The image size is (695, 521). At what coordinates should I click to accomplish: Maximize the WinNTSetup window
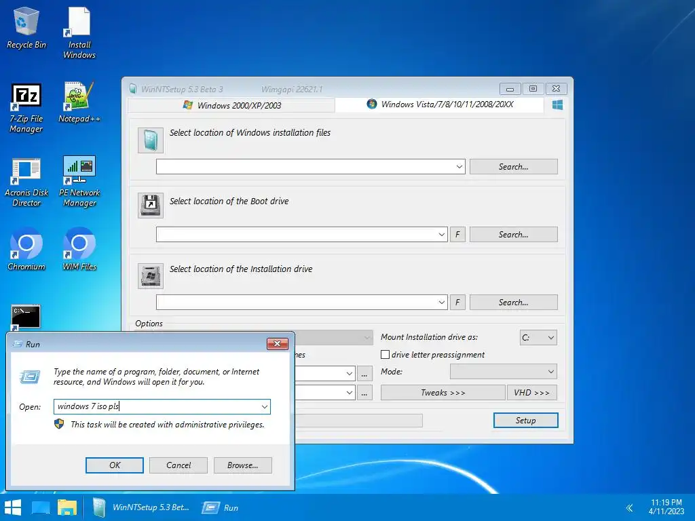[x=533, y=89]
